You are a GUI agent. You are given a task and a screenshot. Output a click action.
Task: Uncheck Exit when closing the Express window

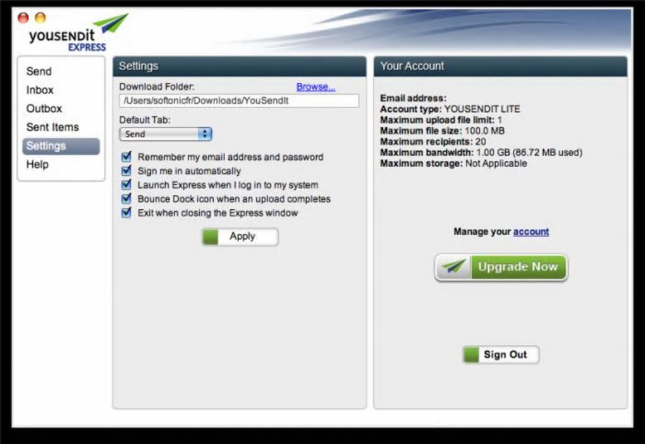click(x=126, y=213)
